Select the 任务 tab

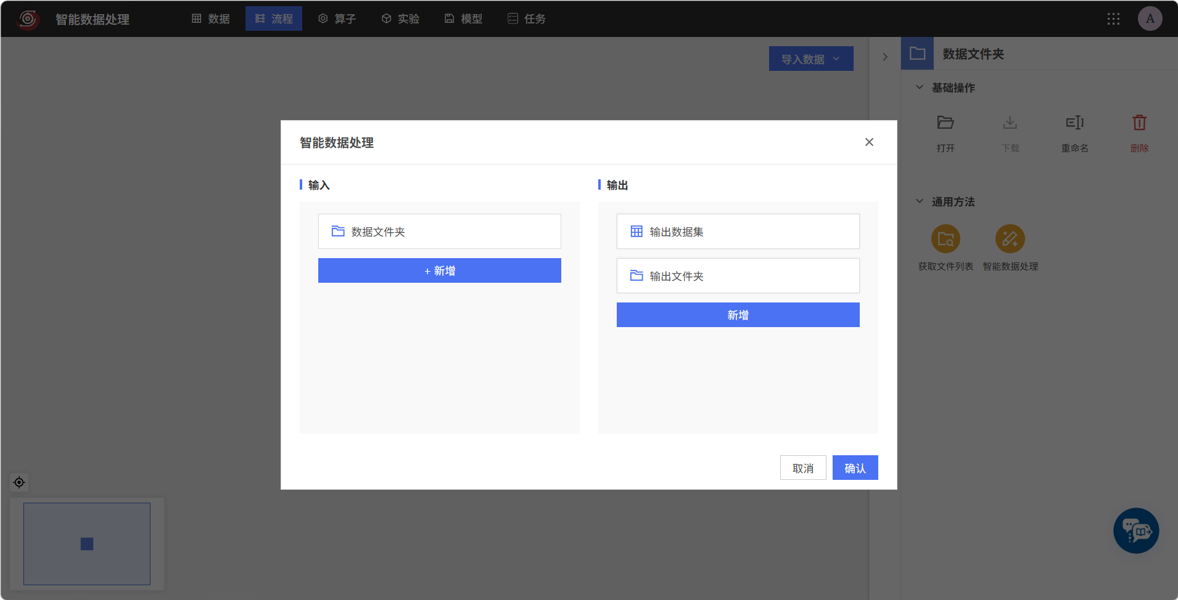click(527, 18)
